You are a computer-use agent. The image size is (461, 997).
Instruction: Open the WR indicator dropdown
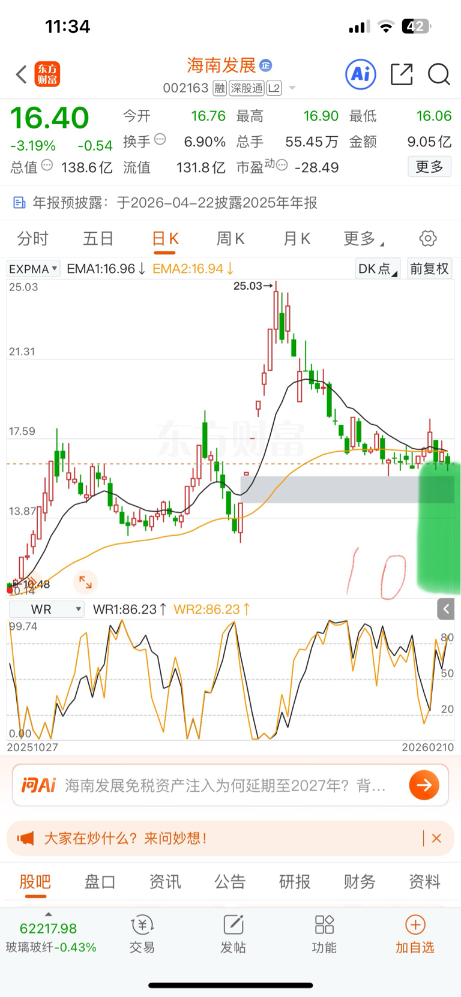[46, 609]
